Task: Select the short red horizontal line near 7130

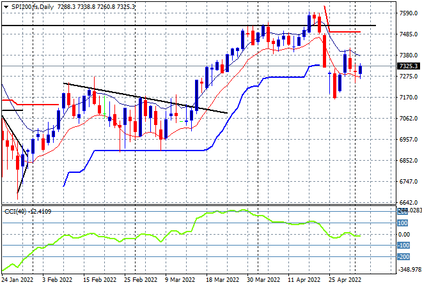Action: pyautogui.click(x=38, y=105)
